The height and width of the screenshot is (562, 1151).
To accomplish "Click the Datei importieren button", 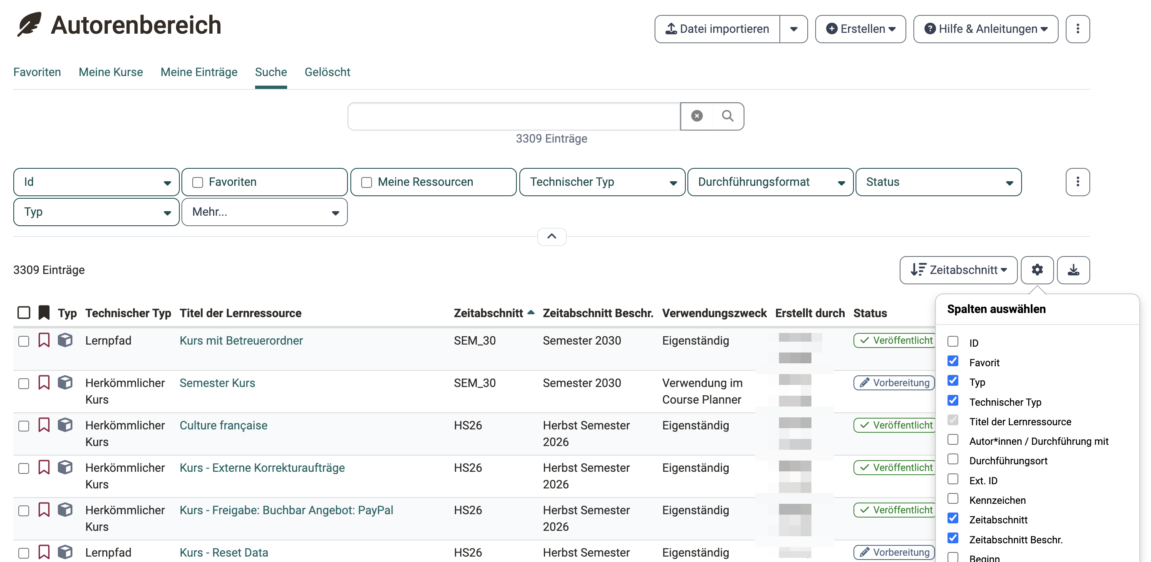I will pos(717,29).
